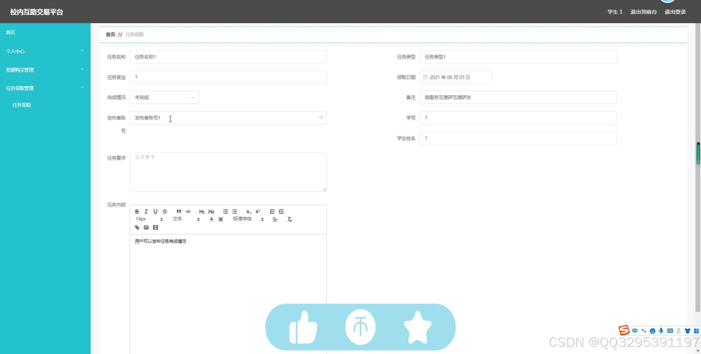Insert a blockquote using the quote icon

(x=179, y=211)
